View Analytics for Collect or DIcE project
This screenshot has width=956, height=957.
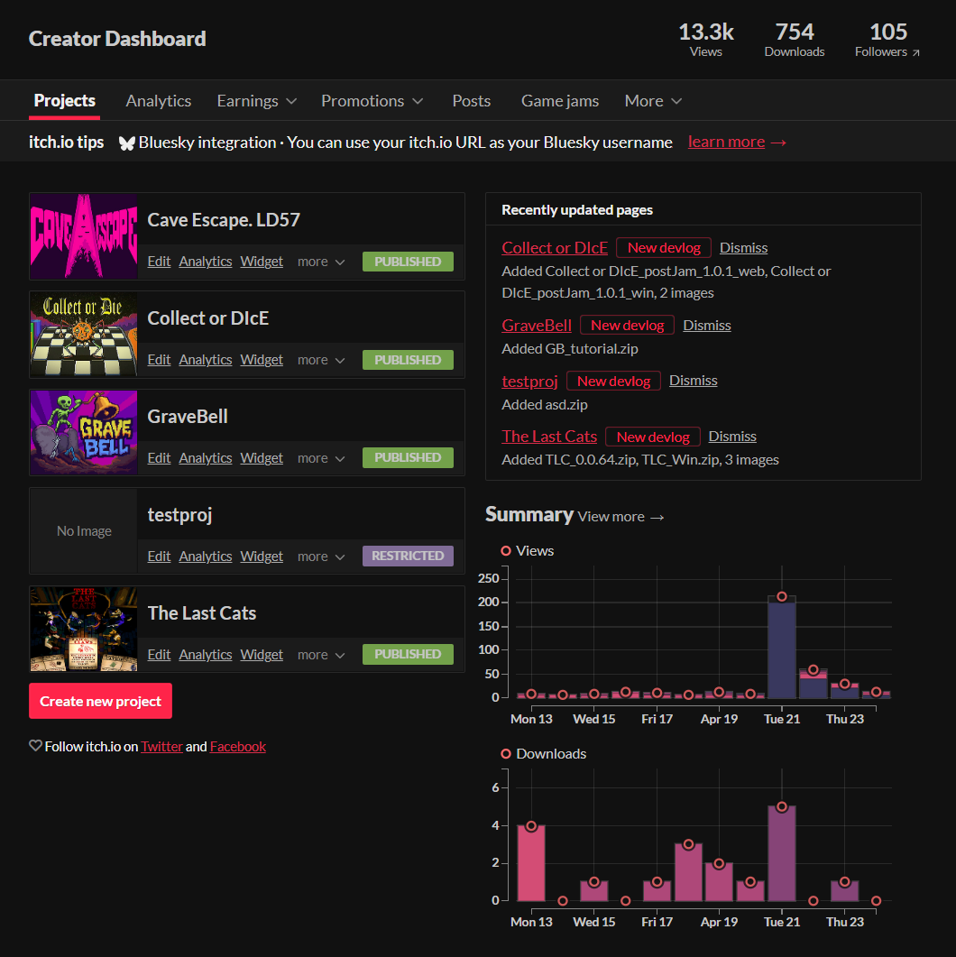(x=206, y=360)
